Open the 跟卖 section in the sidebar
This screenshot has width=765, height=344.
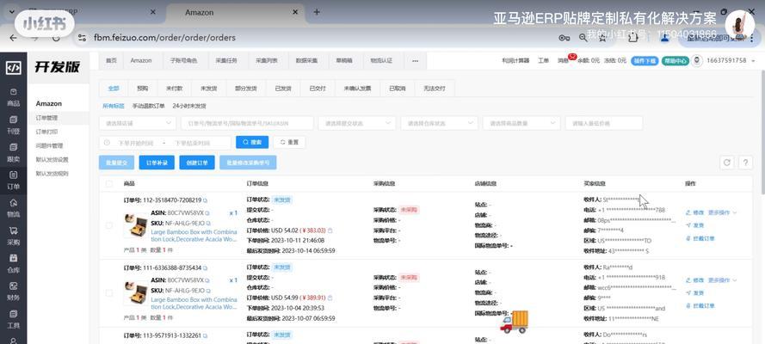pyautogui.click(x=13, y=153)
